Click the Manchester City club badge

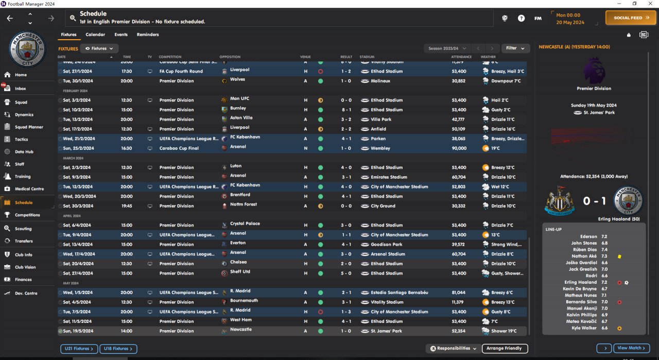point(27,49)
